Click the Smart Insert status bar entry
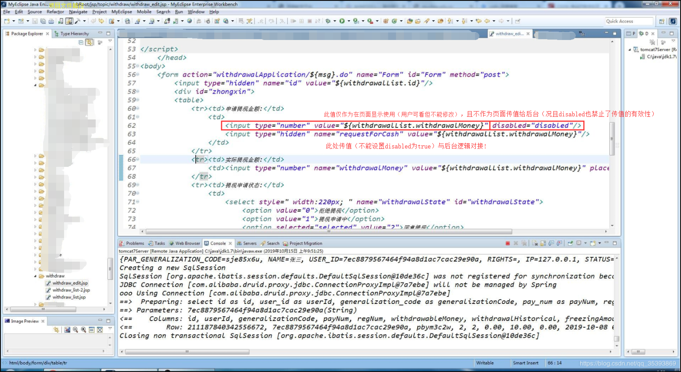Viewport: 681px width, 372px height. pos(526,363)
